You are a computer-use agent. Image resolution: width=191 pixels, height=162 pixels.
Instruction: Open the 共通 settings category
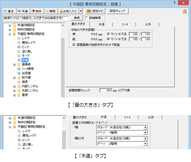23,11
